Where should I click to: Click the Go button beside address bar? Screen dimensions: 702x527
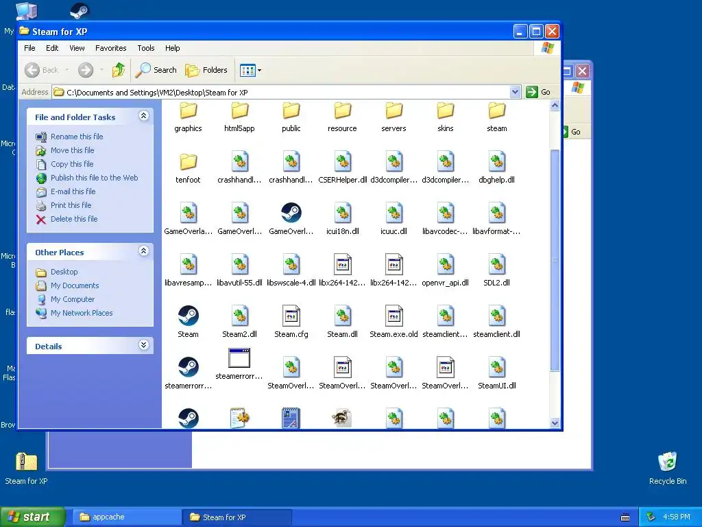(538, 92)
